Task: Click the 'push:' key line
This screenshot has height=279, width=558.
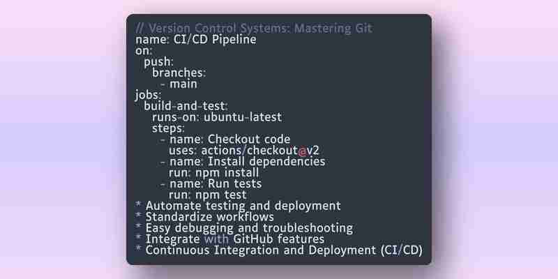Action: coord(159,62)
